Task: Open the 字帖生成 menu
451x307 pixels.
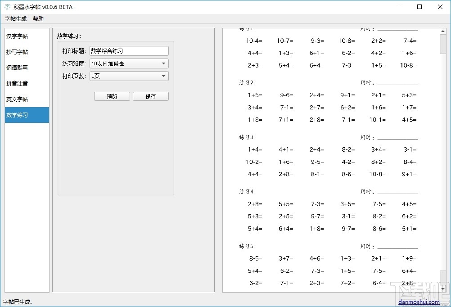Action: (x=16, y=18)
